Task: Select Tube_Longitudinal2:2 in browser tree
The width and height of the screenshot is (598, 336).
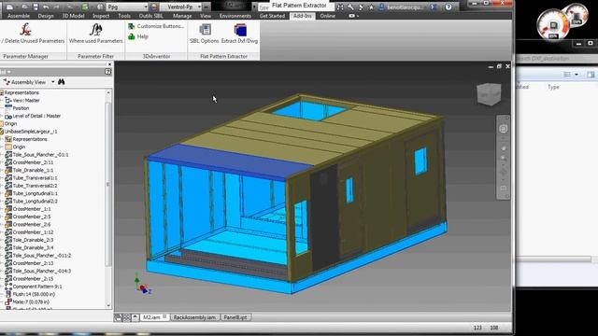Action: (36, 202)
